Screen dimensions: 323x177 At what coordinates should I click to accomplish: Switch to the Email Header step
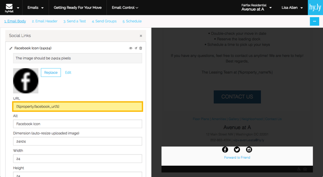[45, 21]
